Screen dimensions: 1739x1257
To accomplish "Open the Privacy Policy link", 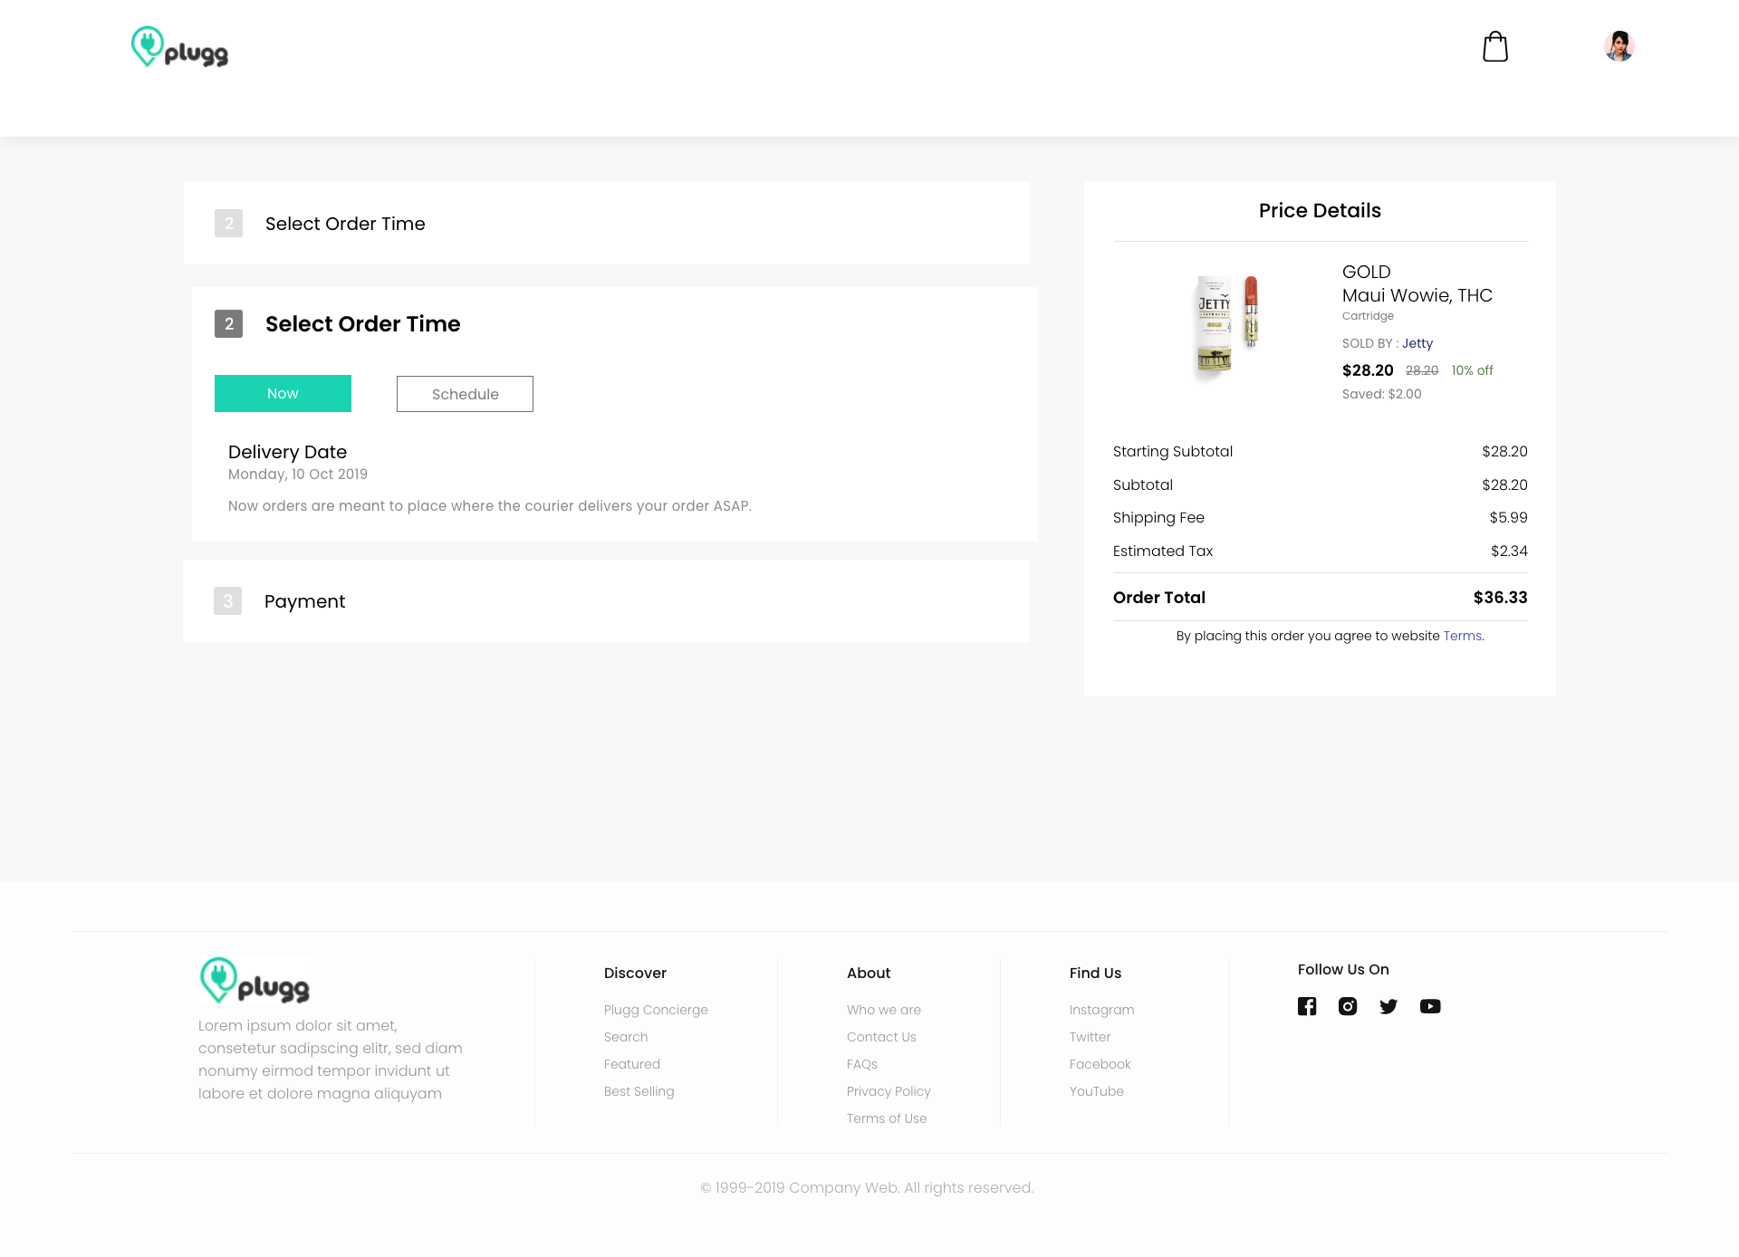I will click(889, 1091).
